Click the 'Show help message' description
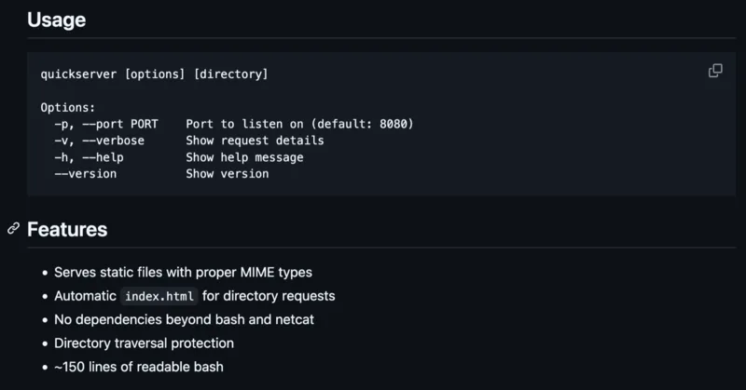 244,157
